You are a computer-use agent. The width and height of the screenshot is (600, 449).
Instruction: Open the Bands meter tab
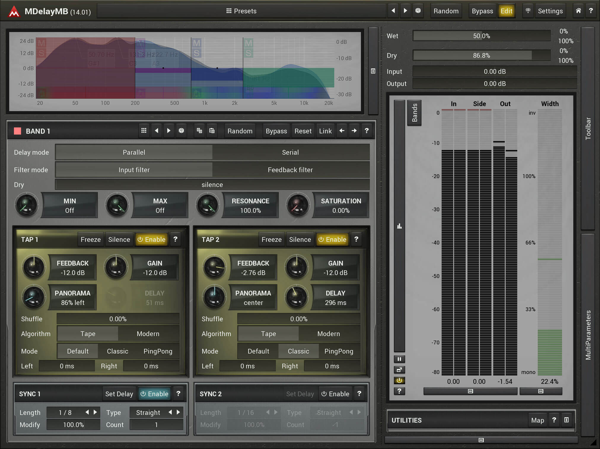[x=414, y=113]
